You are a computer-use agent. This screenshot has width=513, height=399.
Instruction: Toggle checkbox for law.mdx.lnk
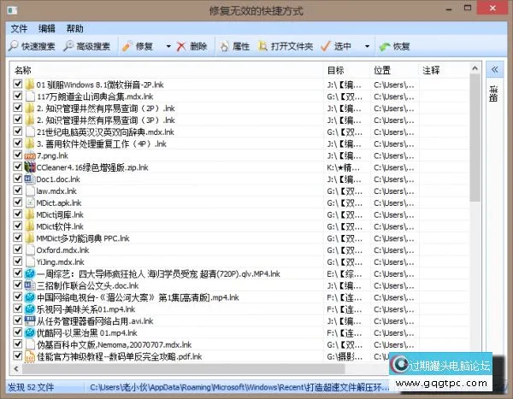[18, 191]
